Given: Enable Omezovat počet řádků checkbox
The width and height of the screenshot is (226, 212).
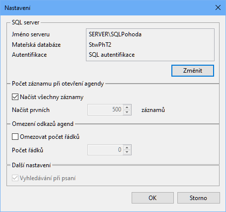Looking at the screenshot, I should click(x=15, y=137).
